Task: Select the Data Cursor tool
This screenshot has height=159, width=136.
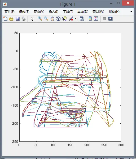Action: 64,19
